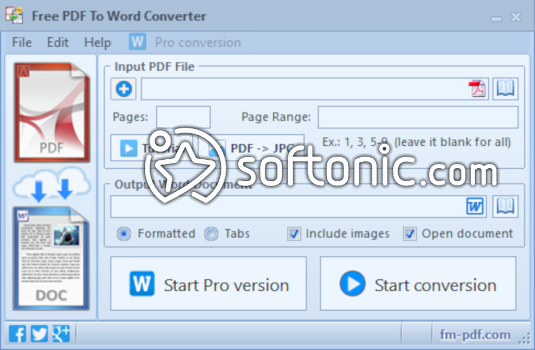Click the Pro conversion W icon in the toolbar
This screenshot has height=350, width=535.
[x=137, y=42]
